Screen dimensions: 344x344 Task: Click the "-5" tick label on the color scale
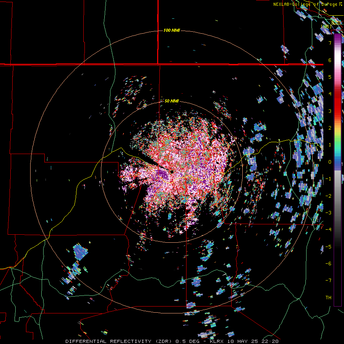click(x=328, y=247)
